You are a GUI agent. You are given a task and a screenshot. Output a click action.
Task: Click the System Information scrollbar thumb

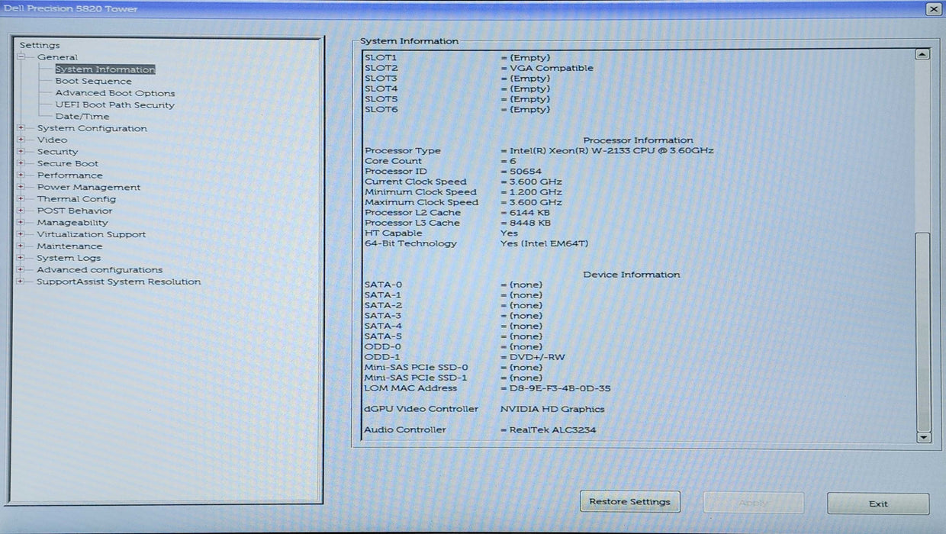pyautogui.click(x=923, y=333)
